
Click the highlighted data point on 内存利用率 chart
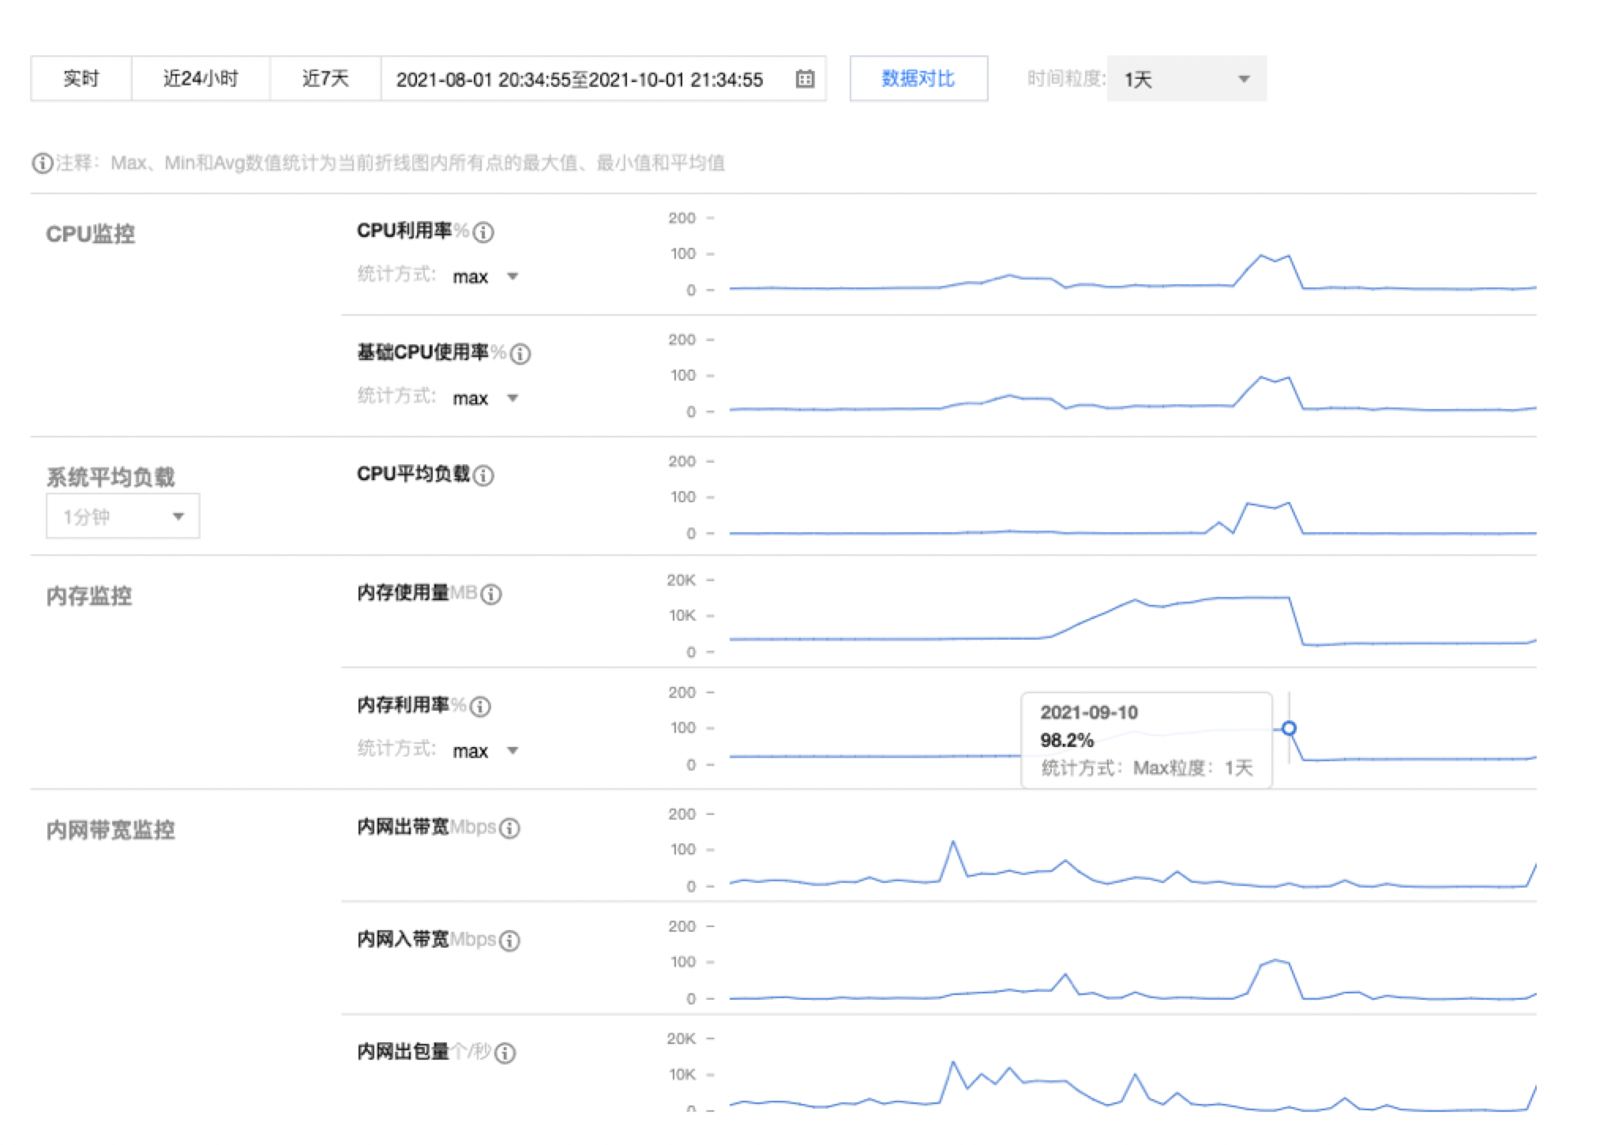click(1289, 728)
